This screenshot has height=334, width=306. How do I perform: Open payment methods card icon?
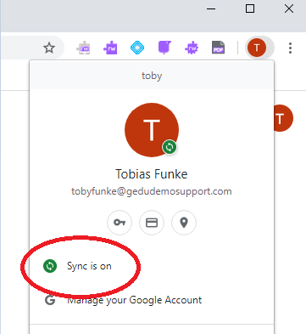click(152, 223)
